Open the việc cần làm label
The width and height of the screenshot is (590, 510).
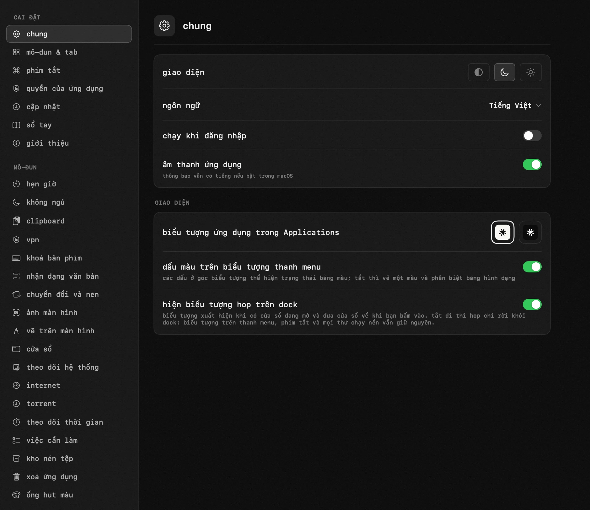pyautogui.click(x=52, y=440)
